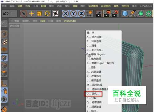Switch to Model mode in sidebar
The height and width of the screenshot is (112, 154).
pyautogui.click(x=4, y=34)
